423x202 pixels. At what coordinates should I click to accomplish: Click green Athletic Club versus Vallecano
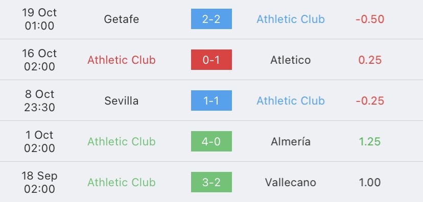[122, 182]
